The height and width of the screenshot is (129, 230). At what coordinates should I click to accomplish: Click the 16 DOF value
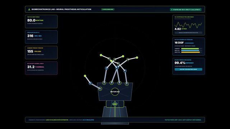[x=179, y=43]
